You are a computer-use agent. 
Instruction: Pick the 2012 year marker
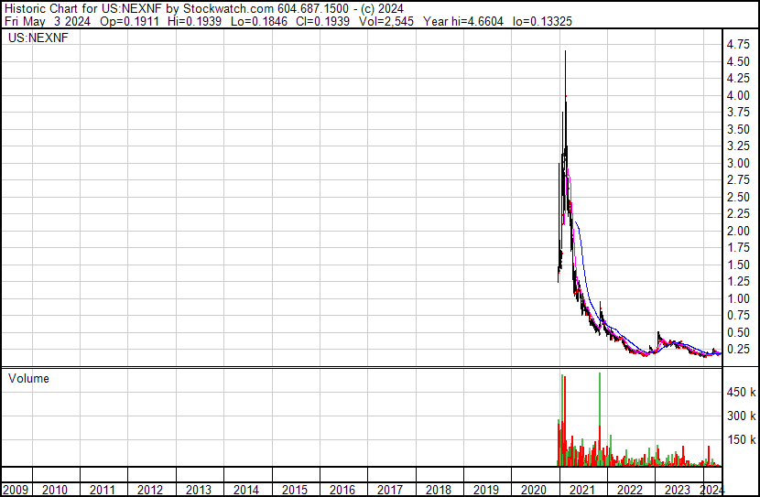pyautogui.click(x=151, y=490)
